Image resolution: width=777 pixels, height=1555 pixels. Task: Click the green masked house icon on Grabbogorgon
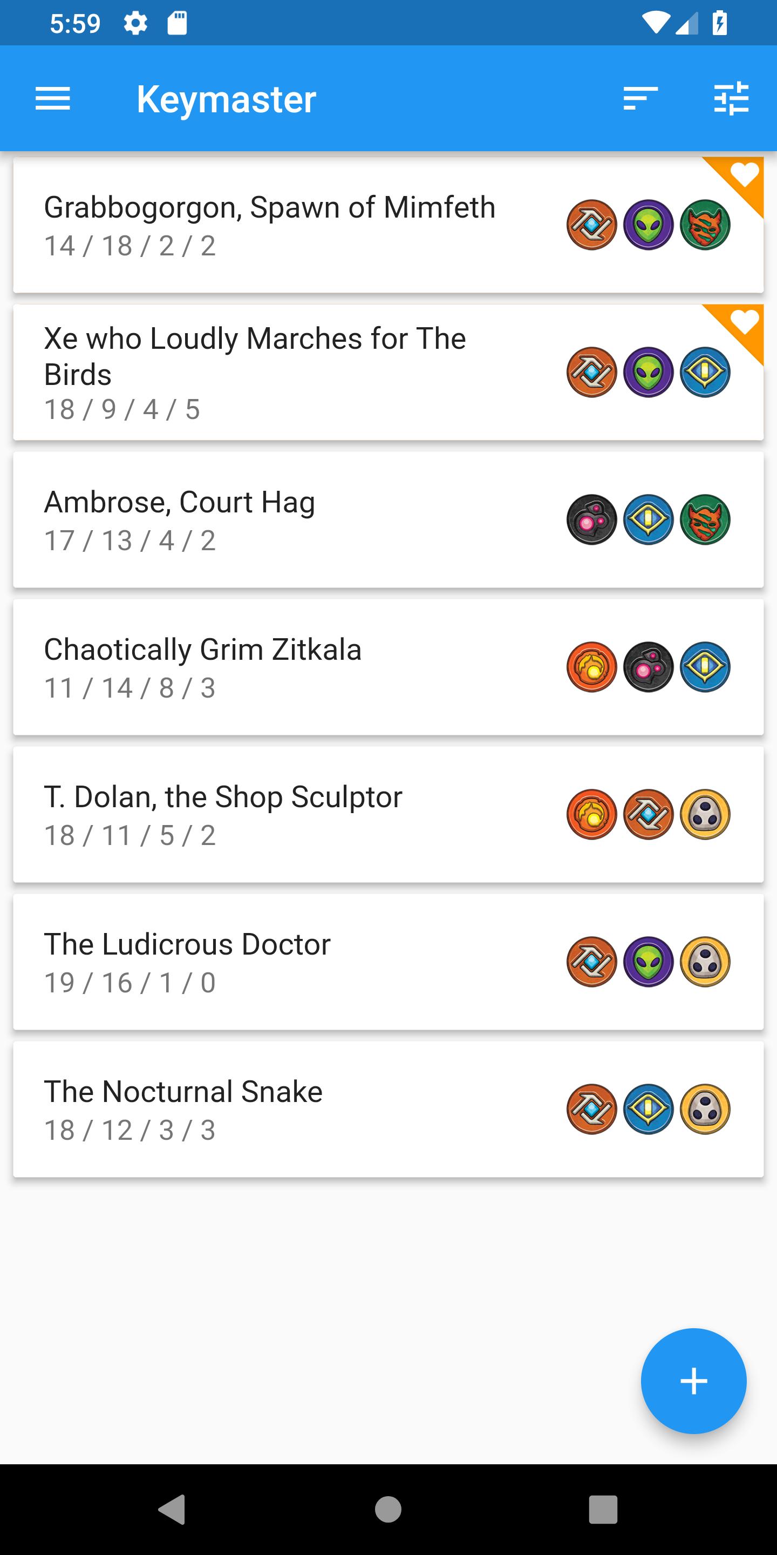click(x=705, y=225)
